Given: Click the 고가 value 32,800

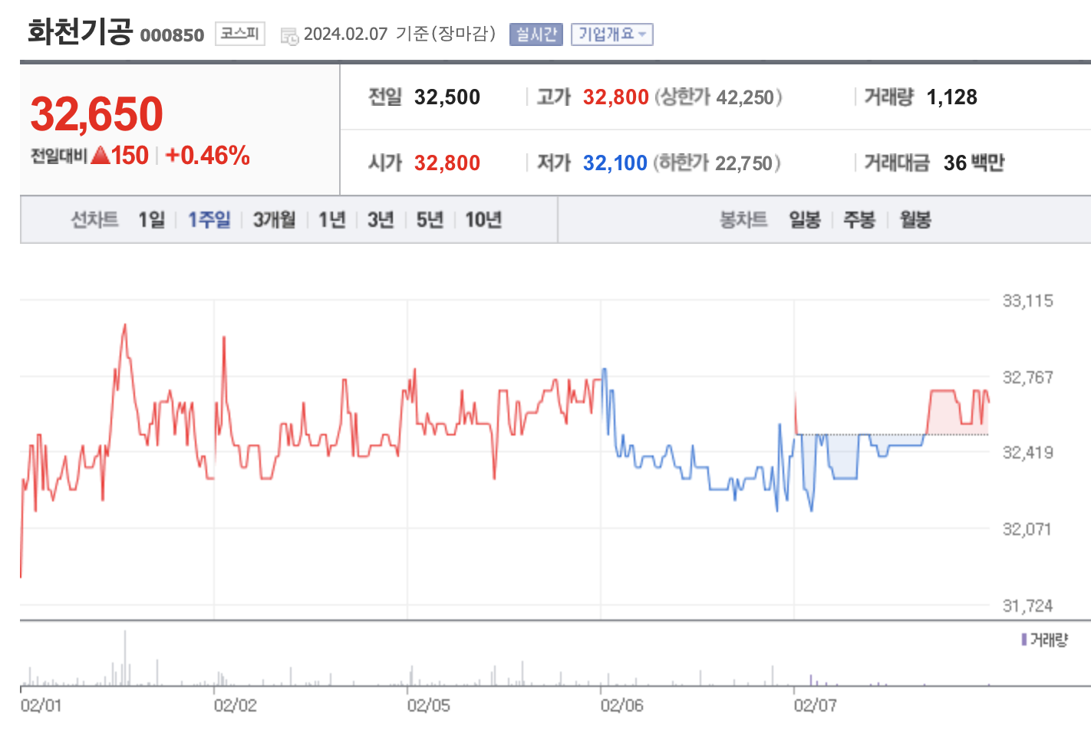Looking at the screenshot, I should (x=615, y=97).
